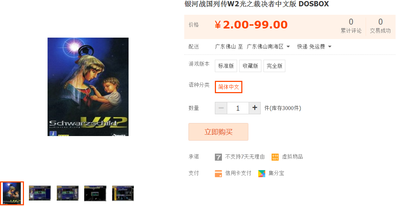Open the 快递 免运费 shipping dropdown
The height and width of the screenshot is (206, 397).
314,46
